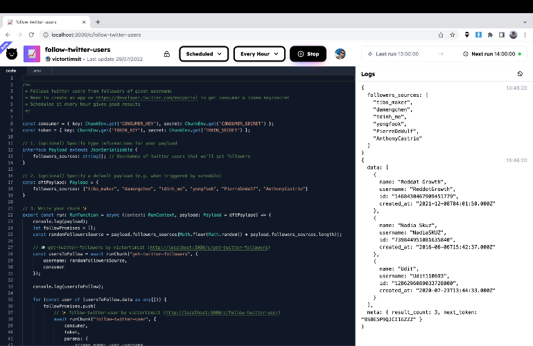The width and height of the screenshot is (533, 346).
Task: Click the "tibo_maker" log entry
Action: (x=392, y=102)
